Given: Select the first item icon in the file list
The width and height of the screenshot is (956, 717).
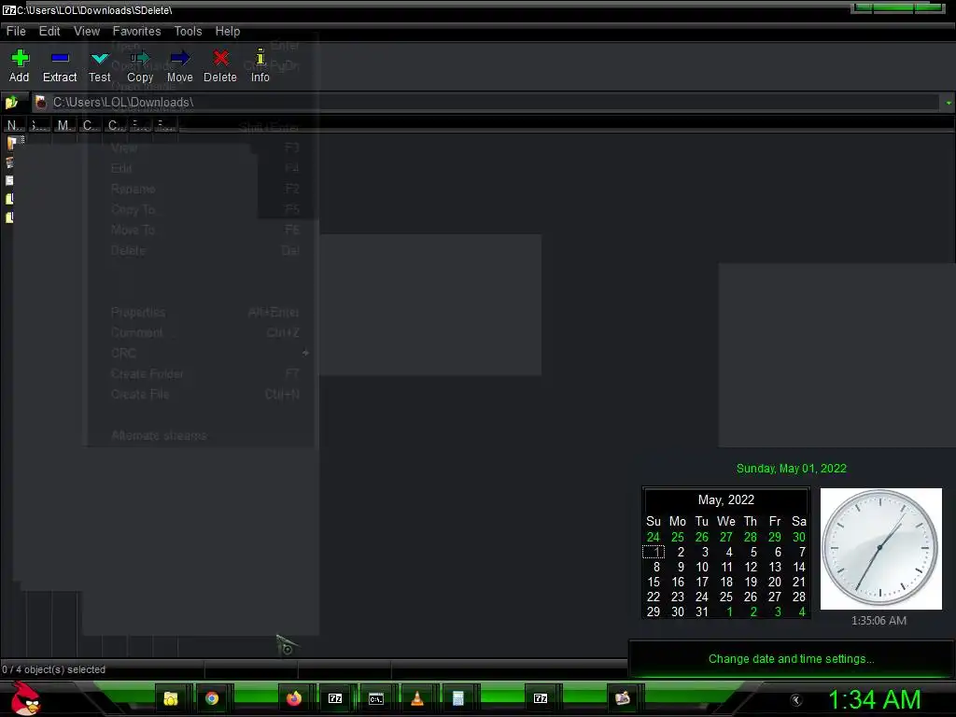Looking at the screenshot, I should click(11, 143).
